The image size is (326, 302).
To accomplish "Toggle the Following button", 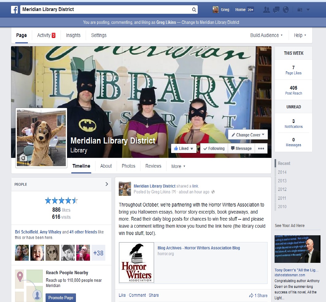I will click(x=214, y=148).
